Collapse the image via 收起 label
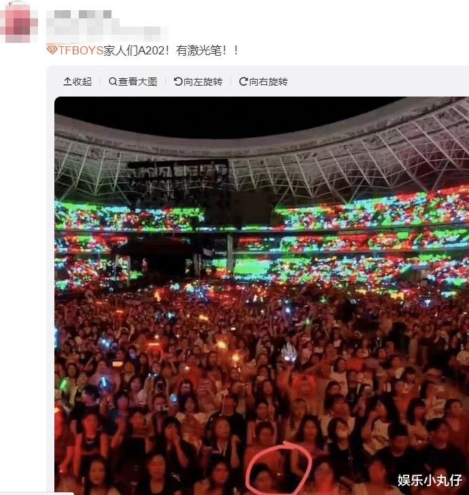469x495 pixels. [82, 82]
